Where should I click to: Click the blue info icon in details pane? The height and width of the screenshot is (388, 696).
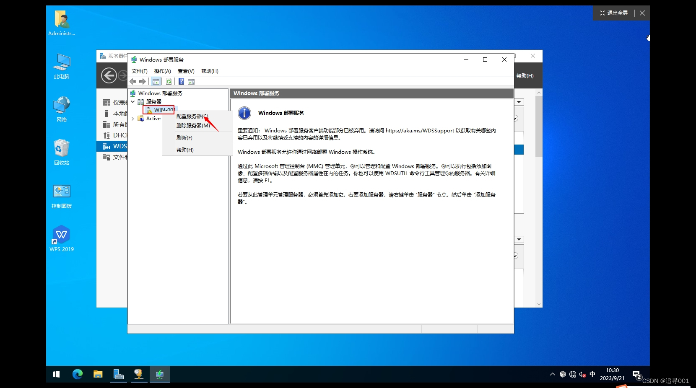coord(244,113)
